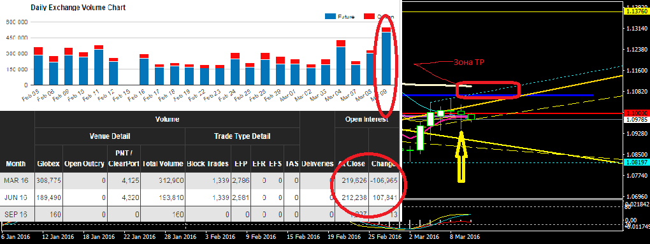
Task: Click the EFP column header
Action: [x=242, y=164]
